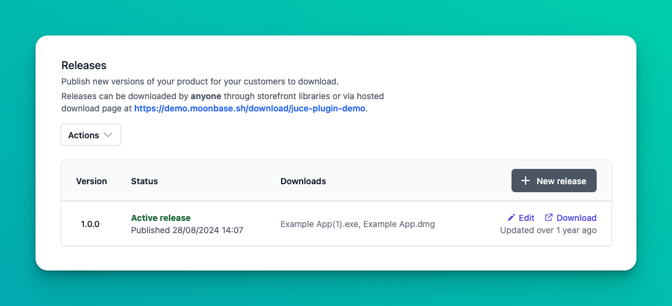Click the Updated over 1 year ago text
The height and width of the screenshot is (306, 672).
(x=548, y=230)
